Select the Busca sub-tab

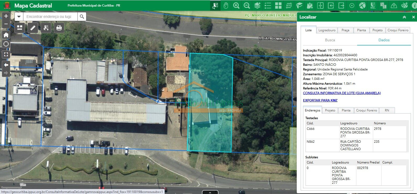pos(330,40)
